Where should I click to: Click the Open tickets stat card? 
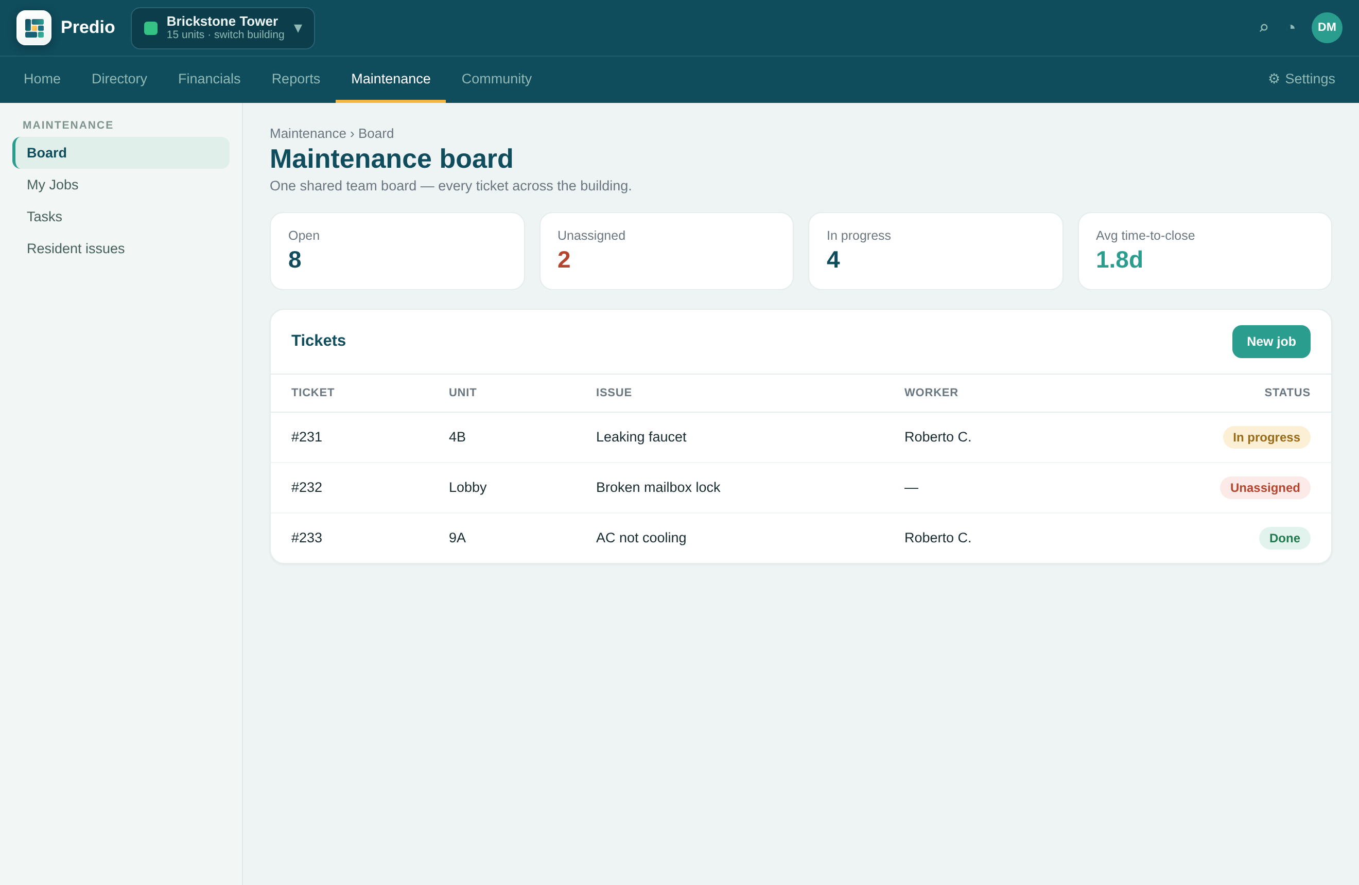[x=397, y=251]
